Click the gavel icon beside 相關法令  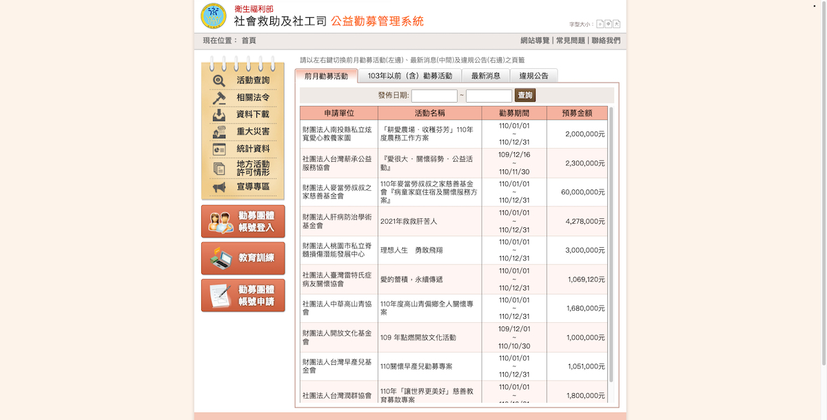click(x=219, y=98)
